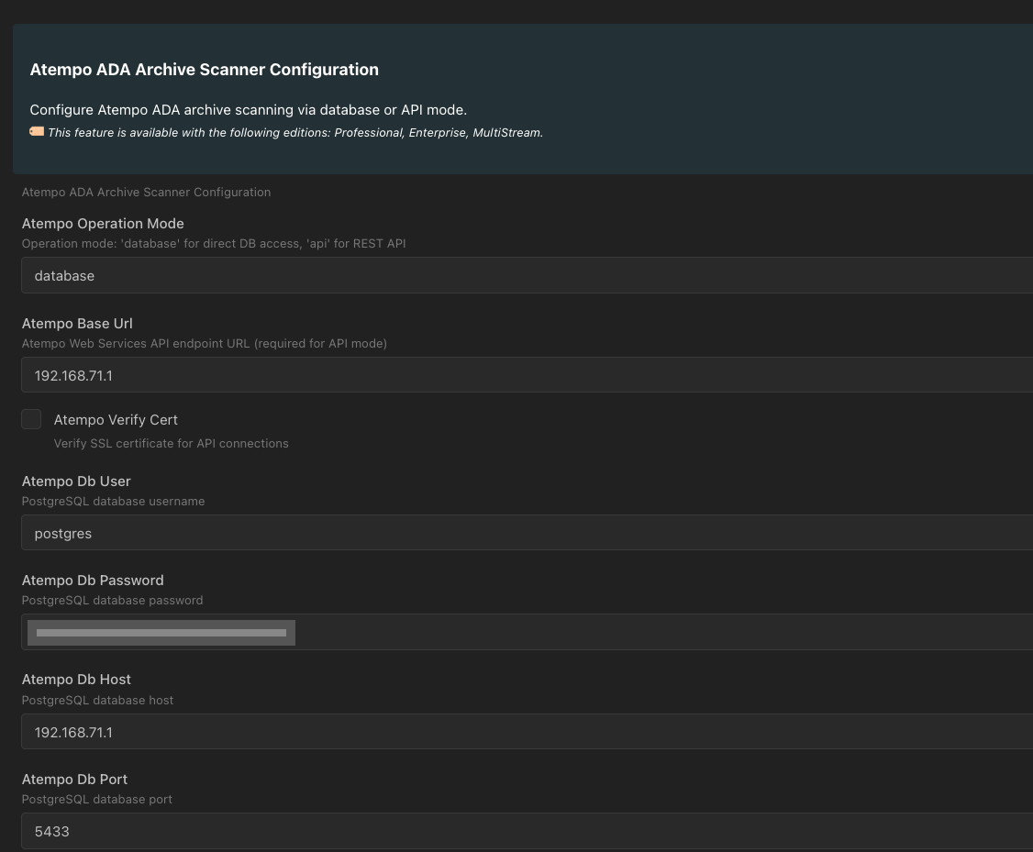The width and height of the screenshot is (1033, 852).
Task: Click 'PostgreSQL database password' hint text
Action: [113, 601]
